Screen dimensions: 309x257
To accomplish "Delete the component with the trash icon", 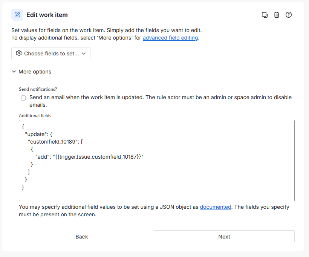I will pyautogui.click(x=277, y=15).
